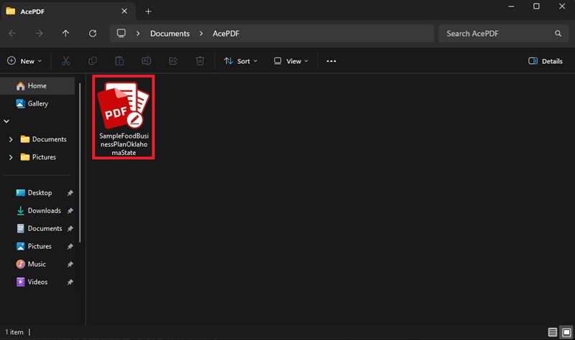Expand chevron after the monitor icon in address bar

(138, 33)
